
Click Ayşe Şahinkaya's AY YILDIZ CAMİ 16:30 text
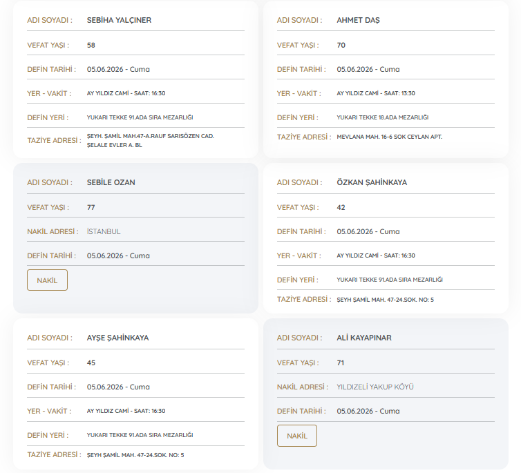coord(126,411)
